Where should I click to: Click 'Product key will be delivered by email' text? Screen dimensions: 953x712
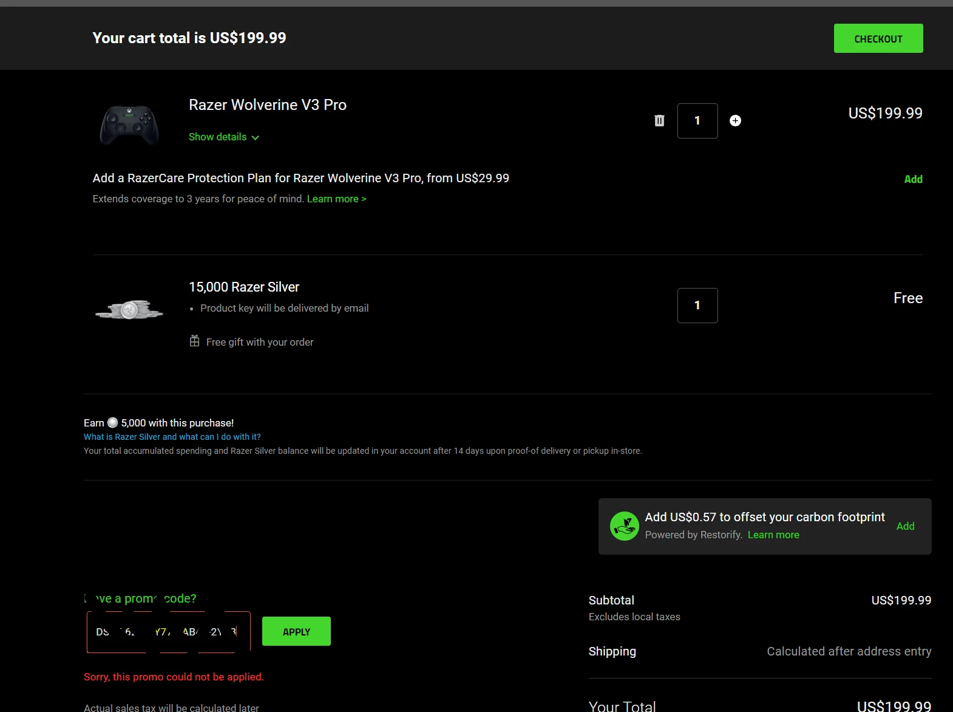click(285, 308)
